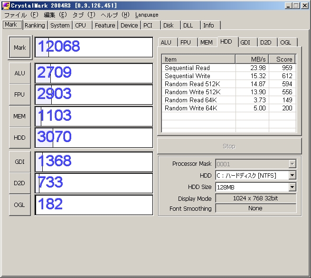Switch to the PCI tab
The height and width of the screenshot is (278, 311).
point(151,25)
